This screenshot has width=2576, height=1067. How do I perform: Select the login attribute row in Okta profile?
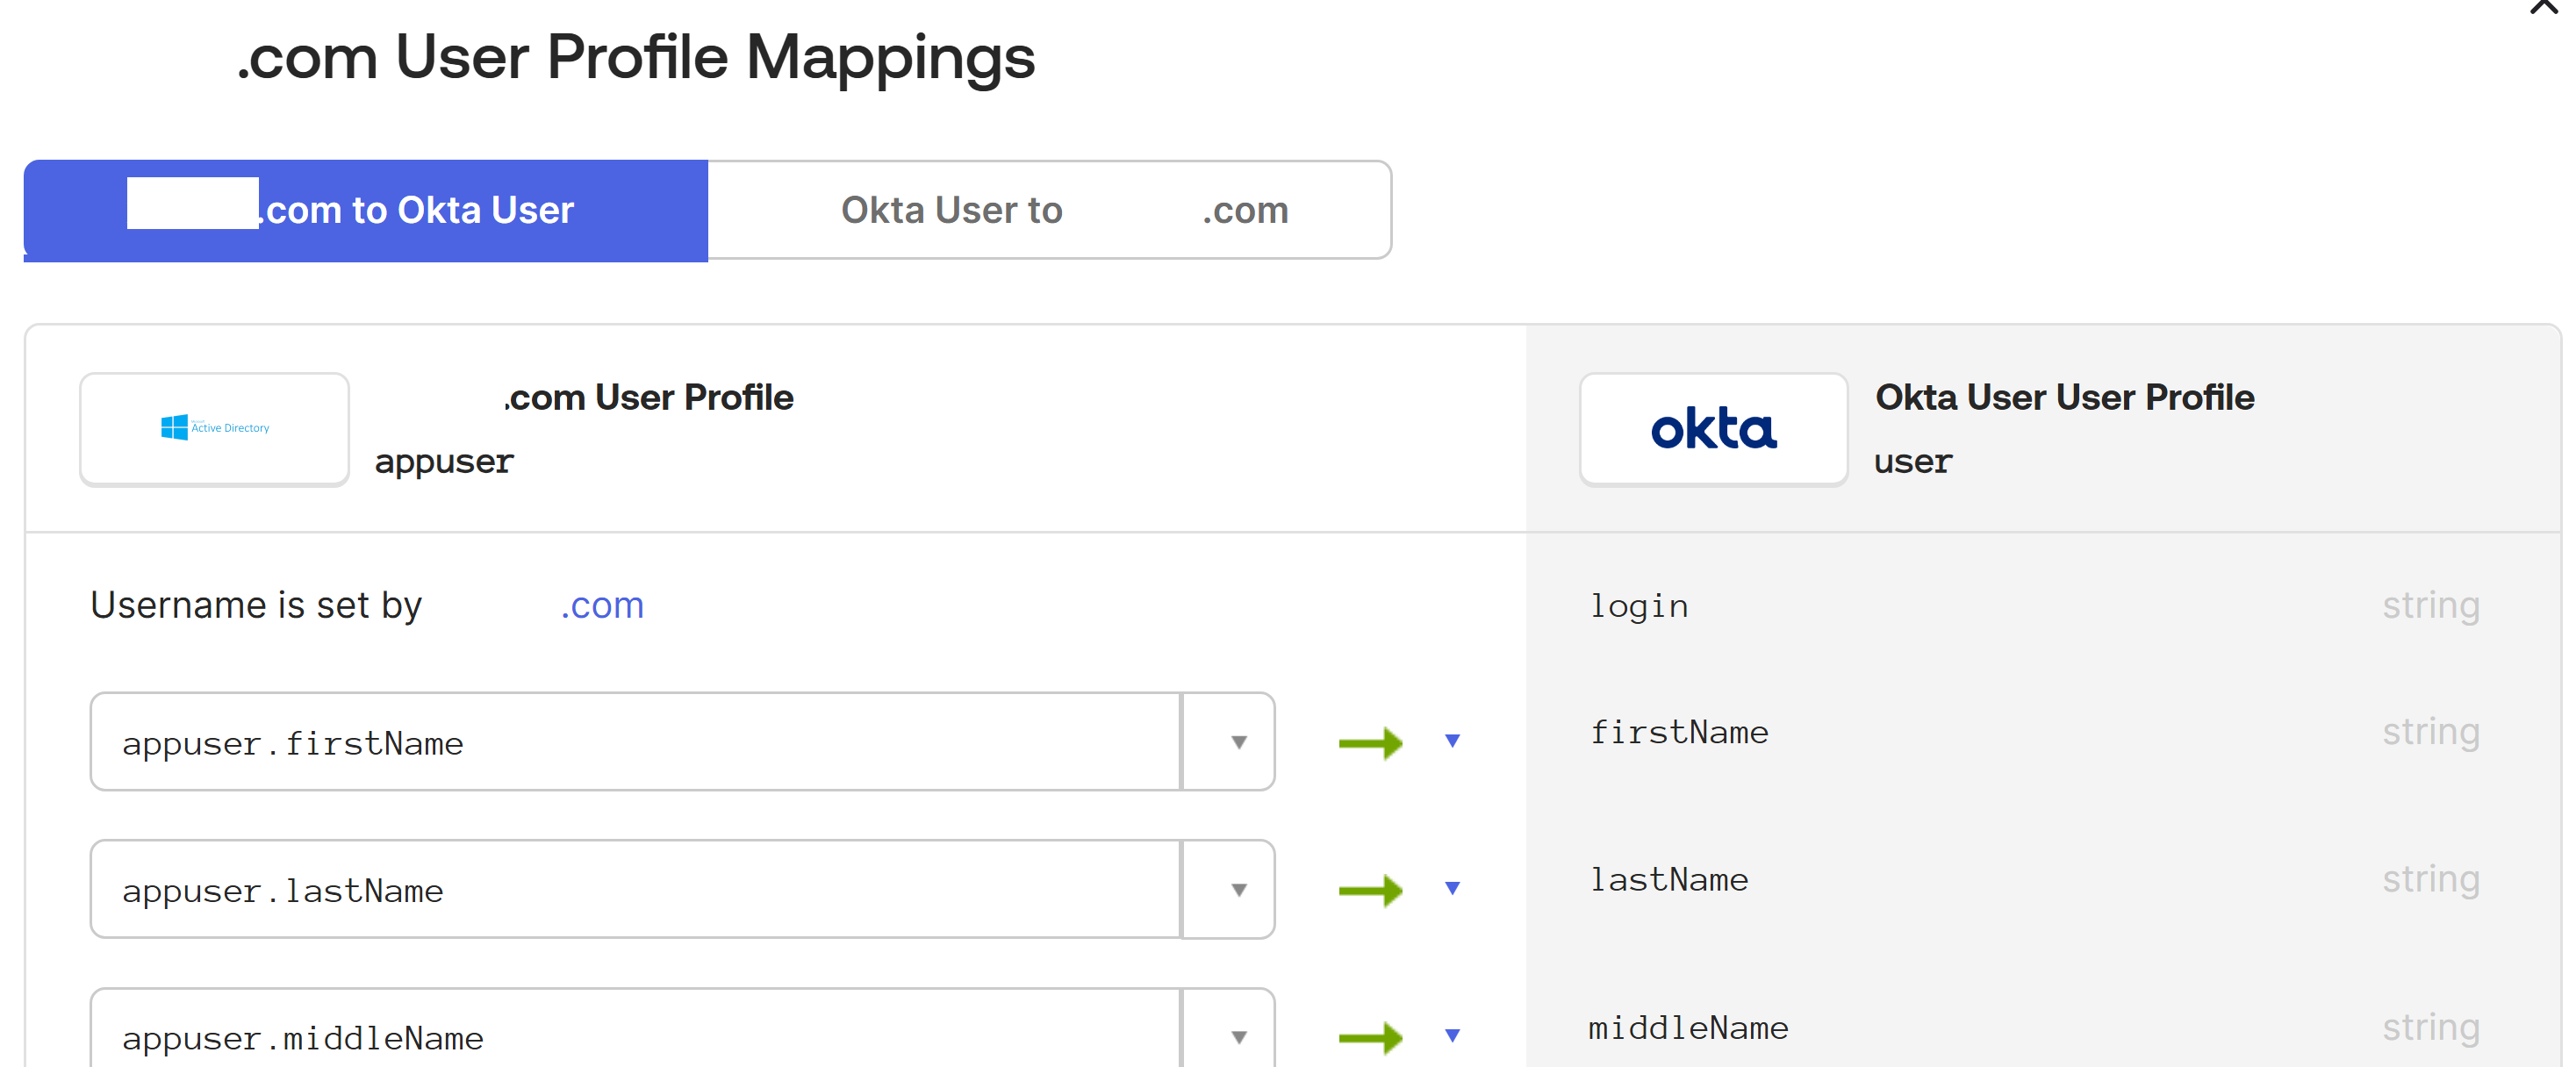1639,605
